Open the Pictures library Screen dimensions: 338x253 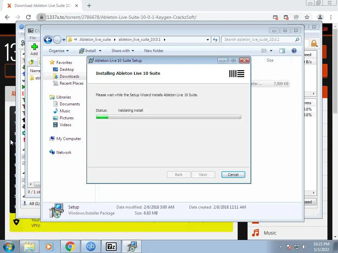(63, 118)
